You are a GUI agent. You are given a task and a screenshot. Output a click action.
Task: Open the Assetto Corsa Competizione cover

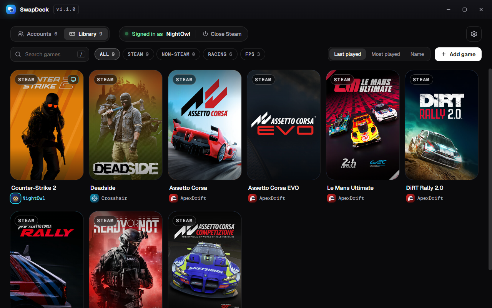click(x=205, y=259)
